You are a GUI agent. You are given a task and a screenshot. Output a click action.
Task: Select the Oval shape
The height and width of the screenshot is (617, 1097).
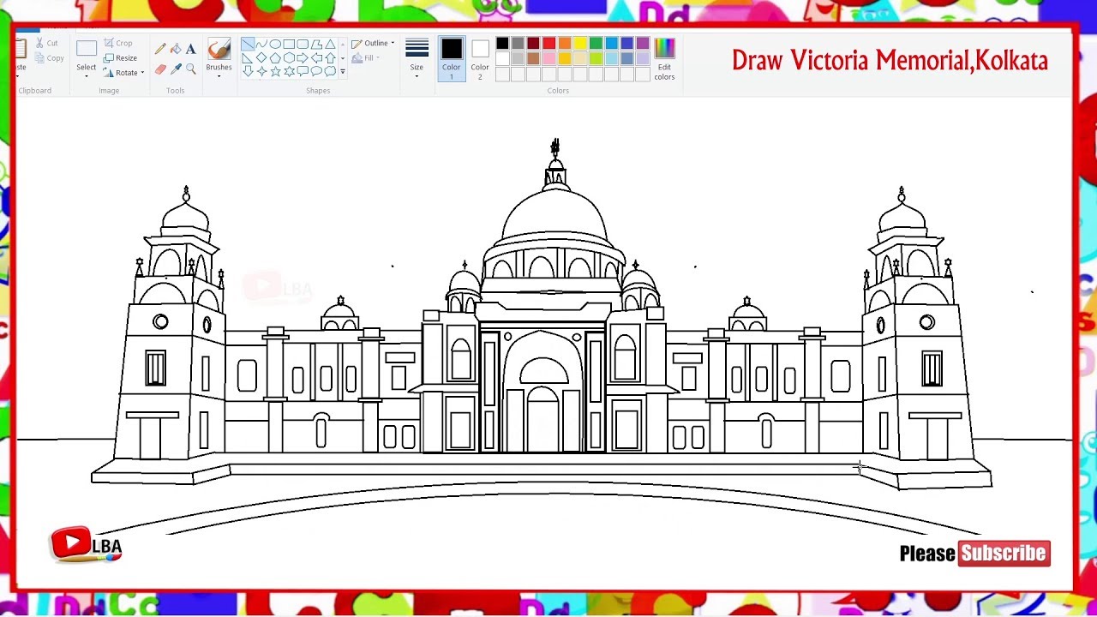[275, 45]
